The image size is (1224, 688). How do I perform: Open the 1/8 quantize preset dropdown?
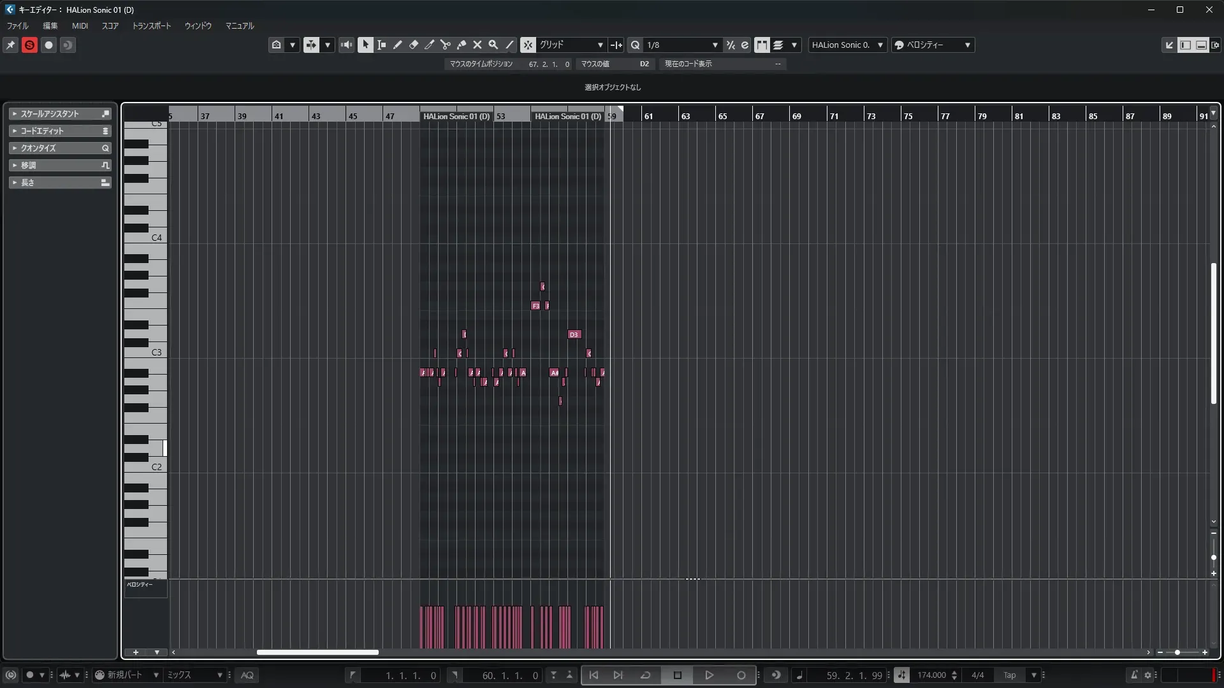coord(681,45)
